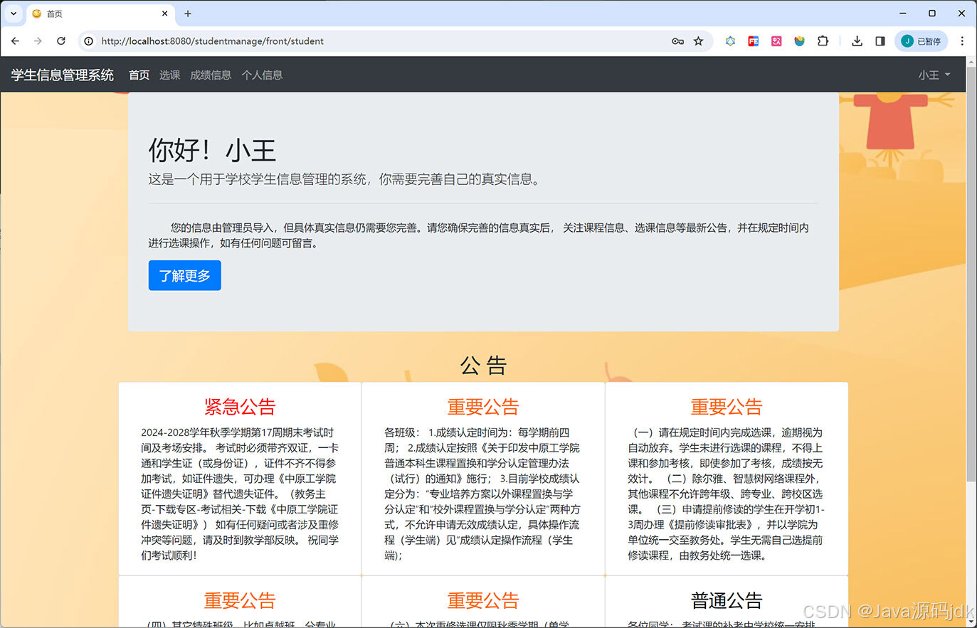The width and height of the screenshot is (977, 628).
Task: Click the 普通公告 card title
Action: click(727, 600)
